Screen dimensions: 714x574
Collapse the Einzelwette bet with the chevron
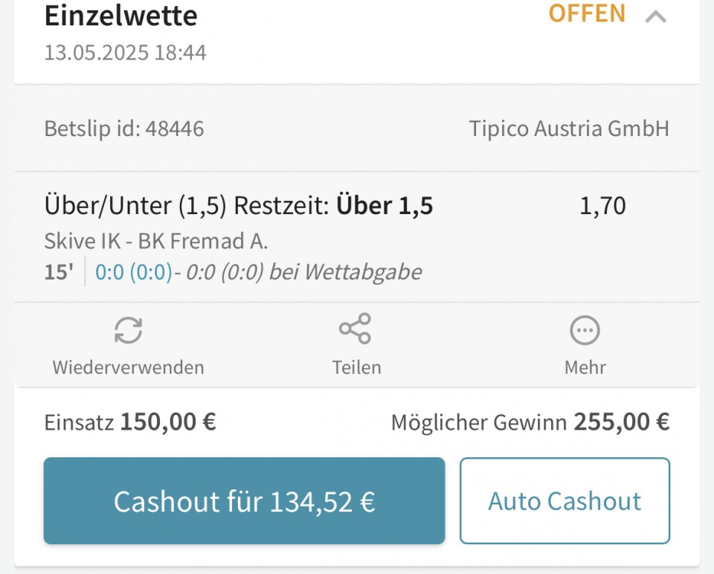[x=656, y=17]
